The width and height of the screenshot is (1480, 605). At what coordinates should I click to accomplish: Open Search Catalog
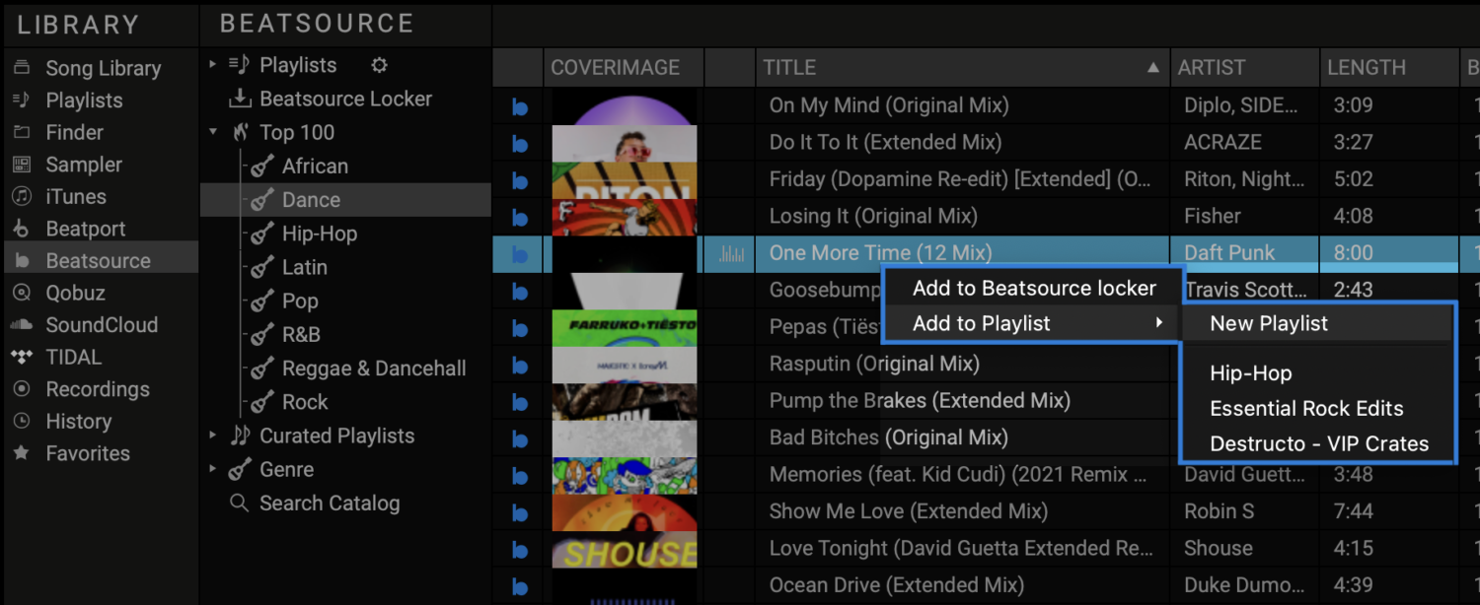point(329,503)
